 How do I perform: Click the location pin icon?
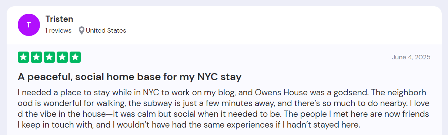[x=81, y=30]
